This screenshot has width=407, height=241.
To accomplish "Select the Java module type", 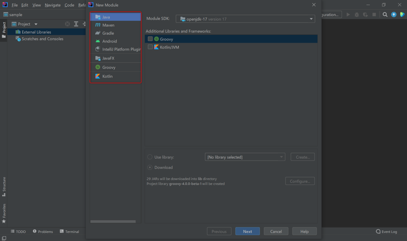I will pos(115,17).
